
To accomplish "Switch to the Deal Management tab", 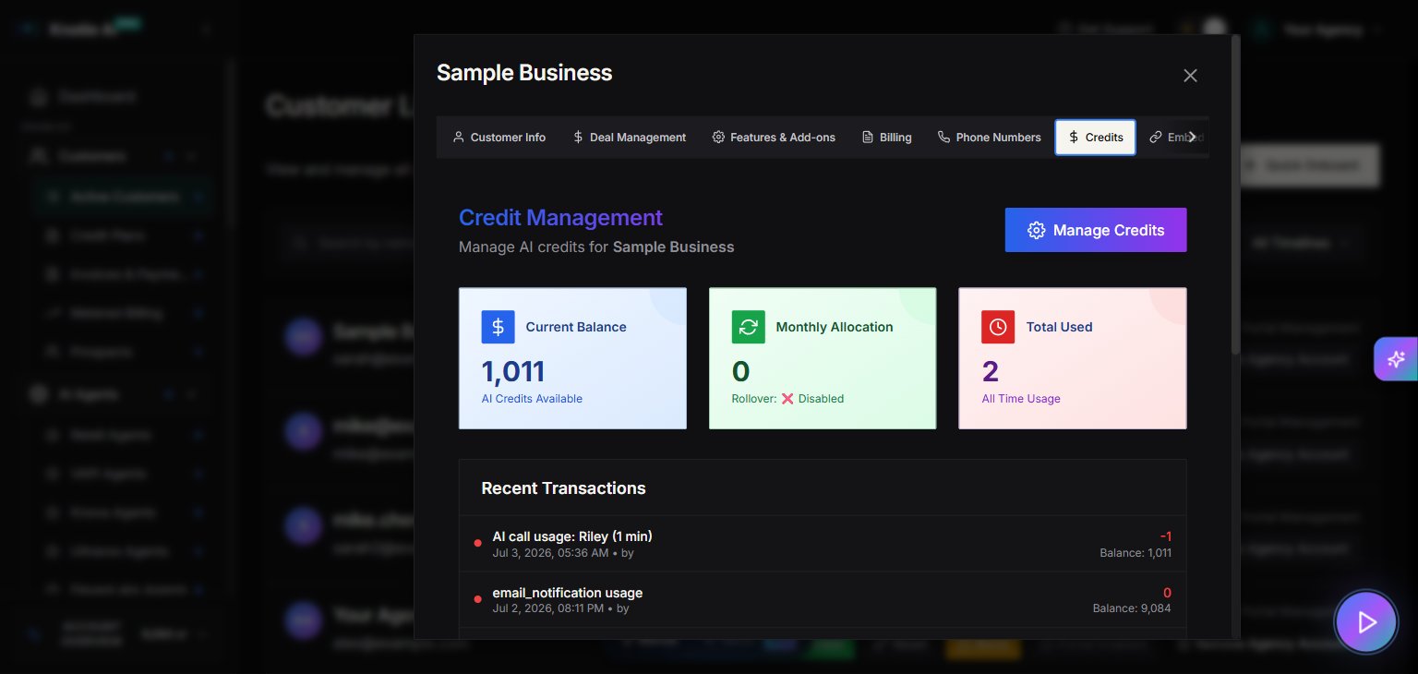I will (629, 138).
